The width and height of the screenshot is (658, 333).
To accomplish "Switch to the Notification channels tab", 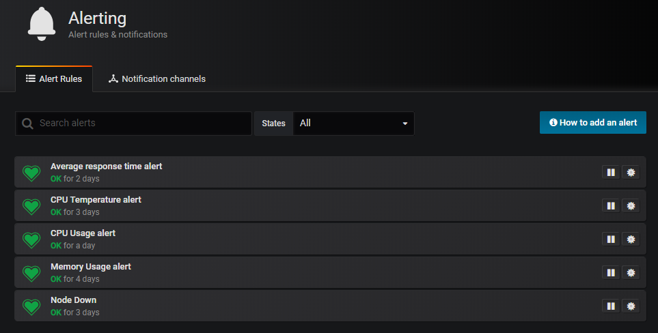I will pyautogui.click(x=156, y=79).
